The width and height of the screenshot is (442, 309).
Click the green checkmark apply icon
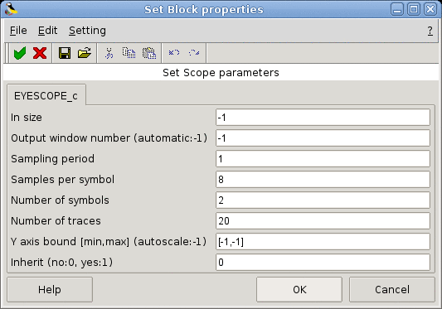pos(20,53)
